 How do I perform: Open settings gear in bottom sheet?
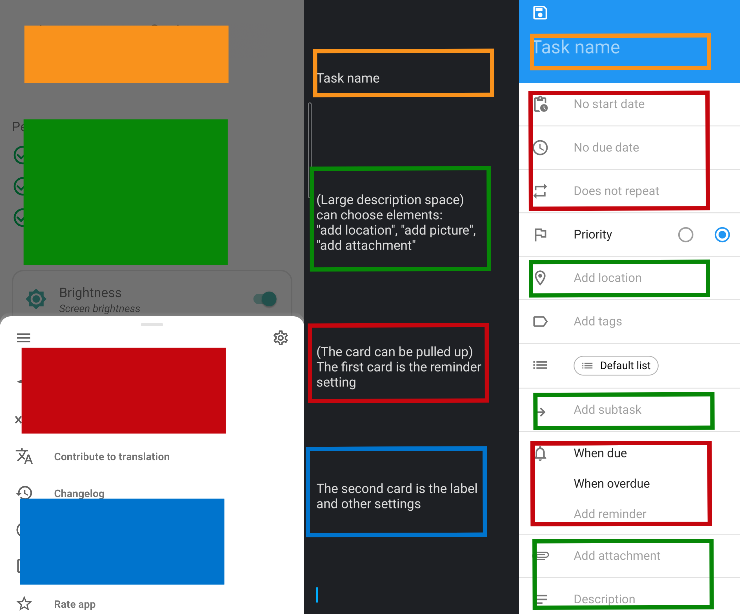tap(281, 338)
